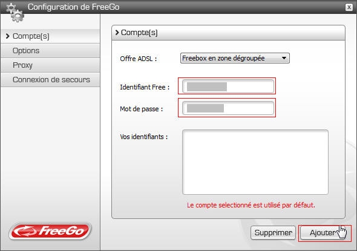The image size is (357, 251).
Task: Open the Proxy settings section
Action: (50, 65)
